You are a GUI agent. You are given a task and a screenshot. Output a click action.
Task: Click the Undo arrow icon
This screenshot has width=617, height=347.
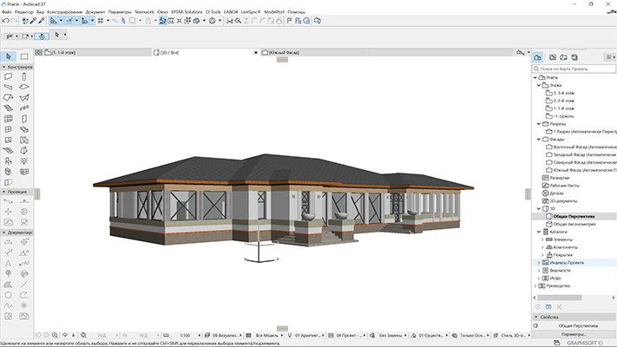click(x=7, y=19)
